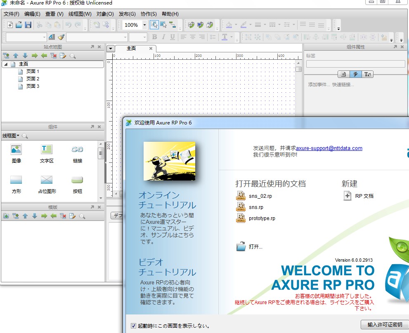Click the masters panel add folder icon
This screenshot has height=333, width=409.
click(x=6, y=216)
